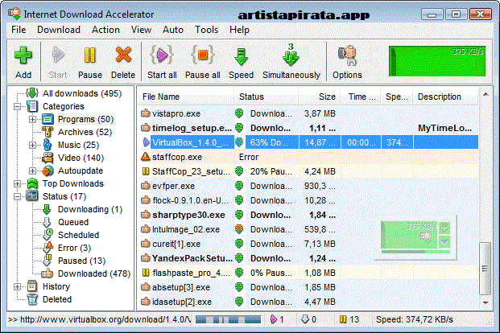
Task: Click the list scrollbar down arrow
Action: click(x=486, y=302)
